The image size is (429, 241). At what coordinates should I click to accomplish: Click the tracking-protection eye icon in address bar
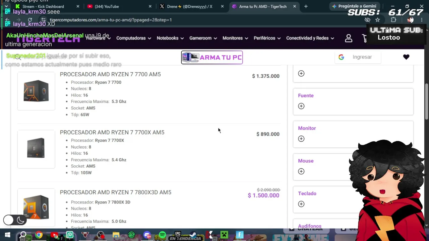tap(367, 20)
